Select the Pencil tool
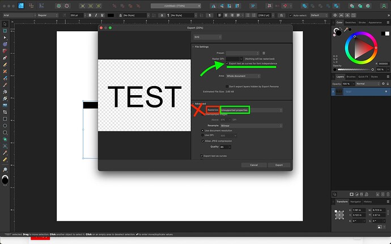Viewport: 391px width, 244px height. [x=5, y=65]
